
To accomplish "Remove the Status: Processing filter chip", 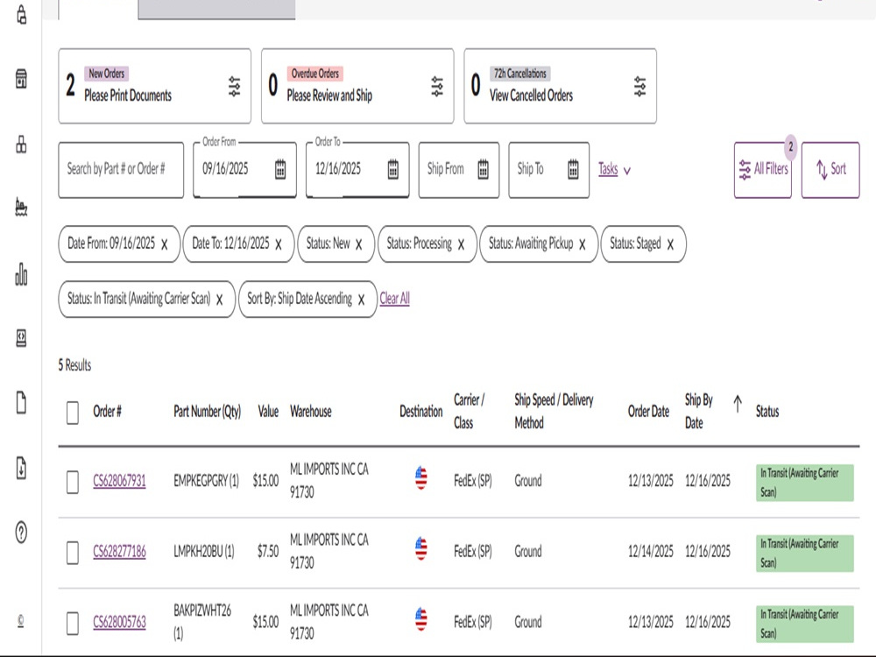I will pyautogui.click(x=461, y=244).
